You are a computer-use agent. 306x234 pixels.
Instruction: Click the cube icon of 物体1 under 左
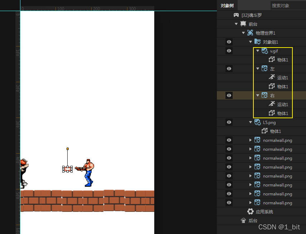(272, 86)
